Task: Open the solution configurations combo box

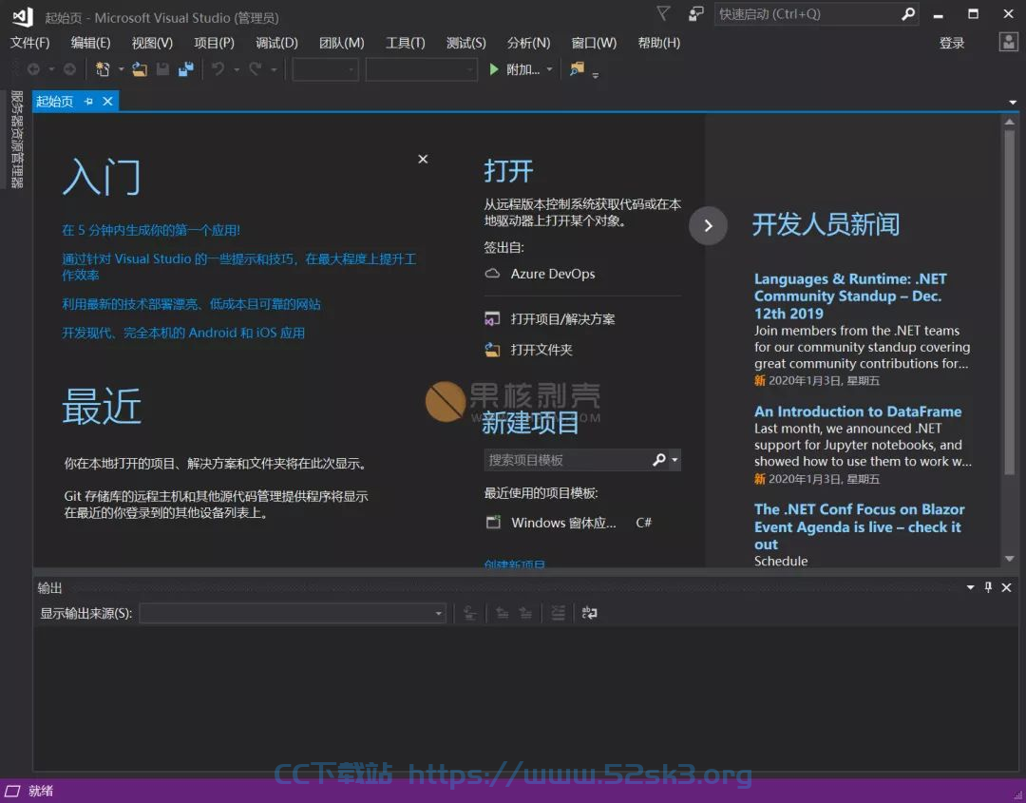Action: pos(325,68)
